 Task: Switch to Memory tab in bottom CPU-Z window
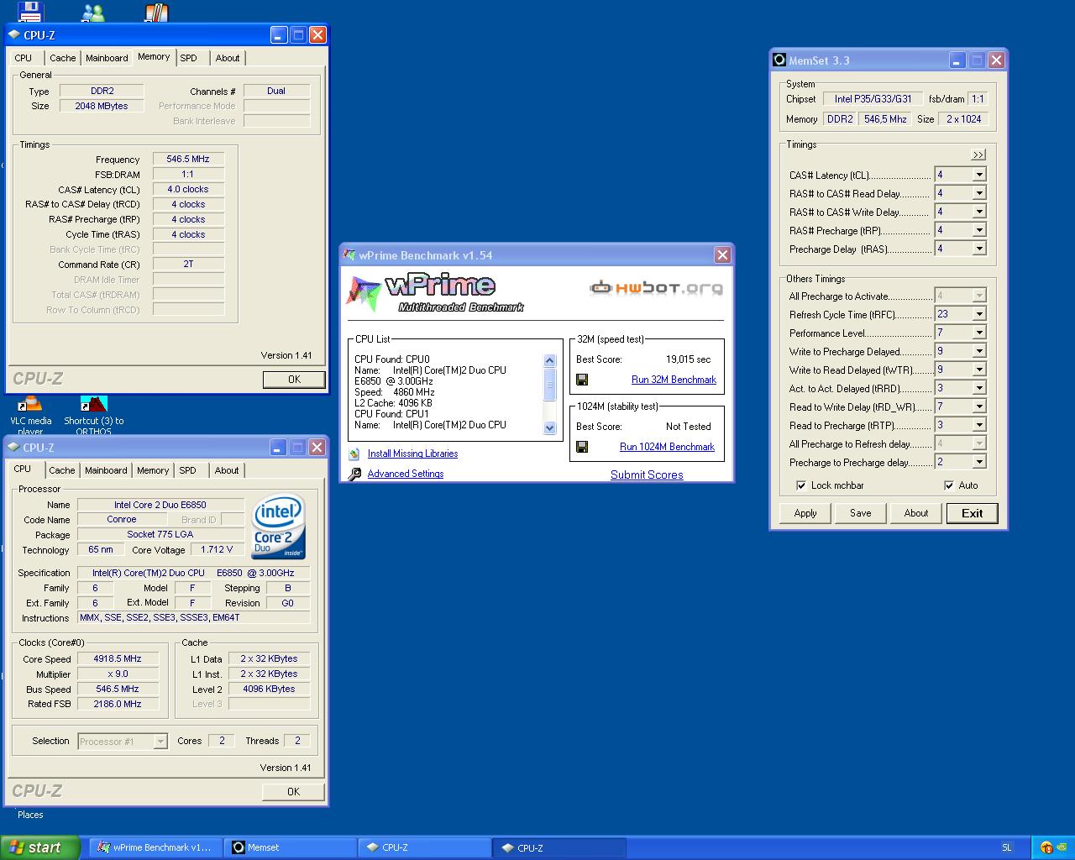tap(153, 470)
